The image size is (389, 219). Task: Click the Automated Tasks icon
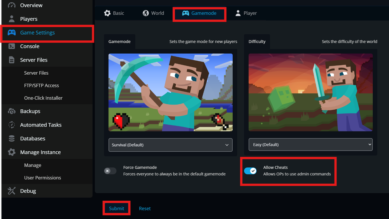[12, 125]
